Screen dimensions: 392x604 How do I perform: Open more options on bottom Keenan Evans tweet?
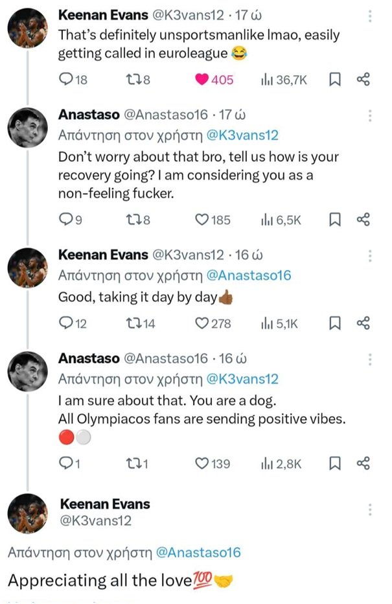(x=370, y=510)
